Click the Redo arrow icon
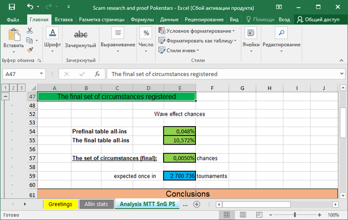 click(49, 7)
